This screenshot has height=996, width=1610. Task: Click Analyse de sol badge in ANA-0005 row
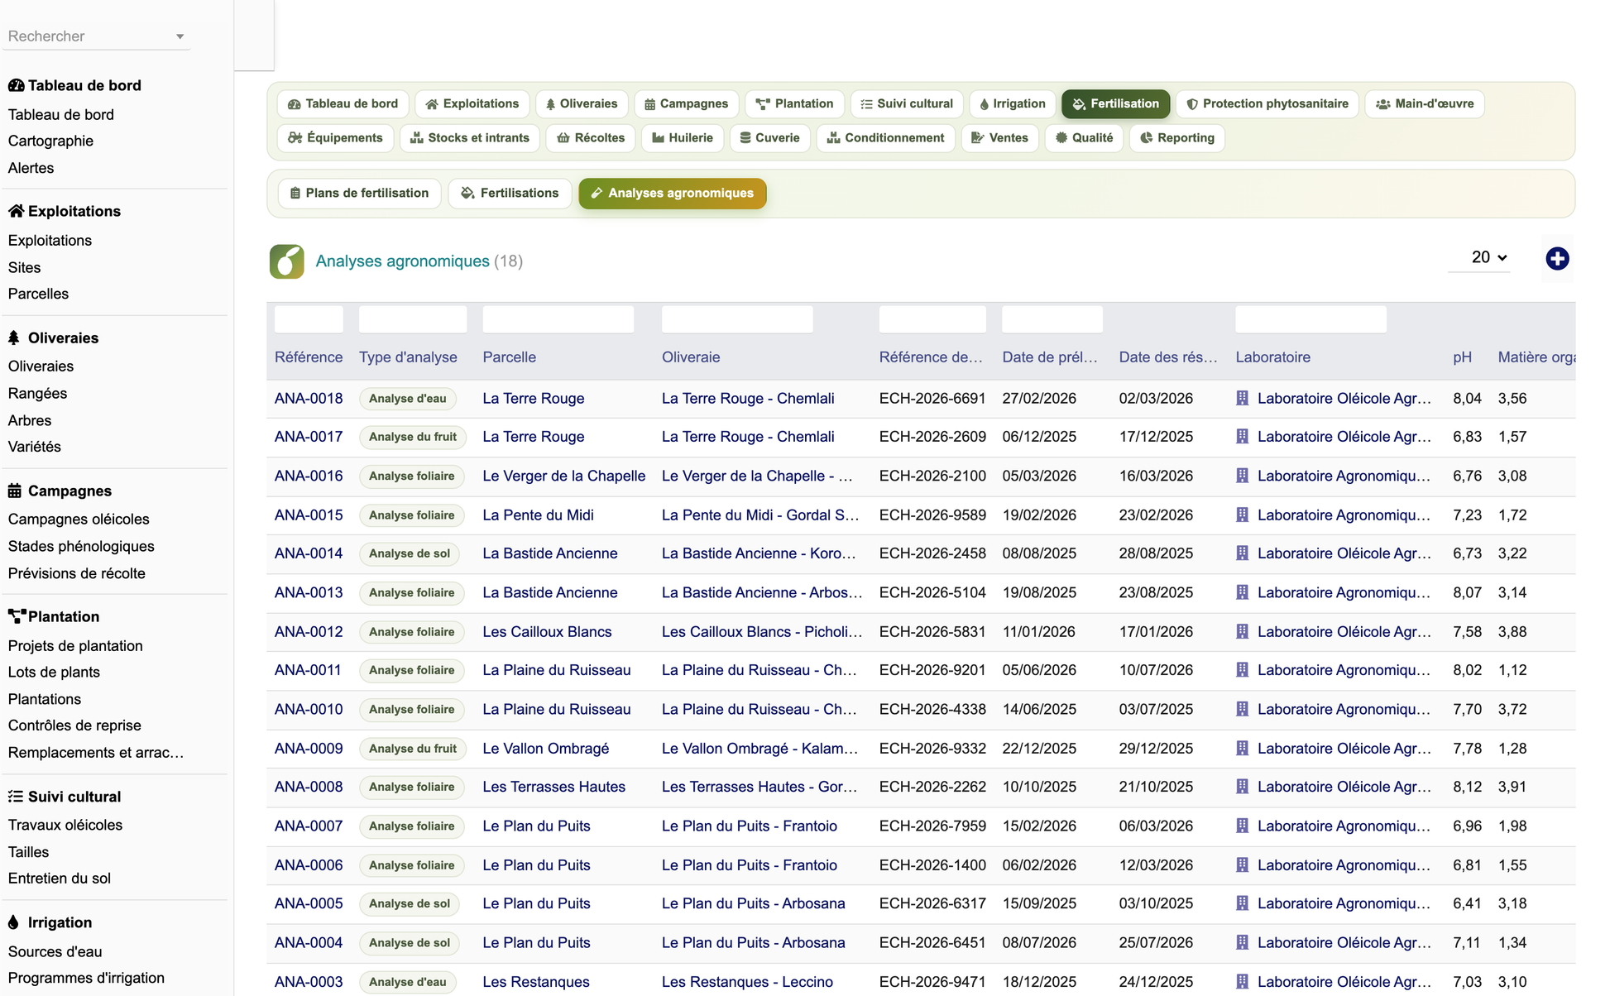(x=410, y=904)
